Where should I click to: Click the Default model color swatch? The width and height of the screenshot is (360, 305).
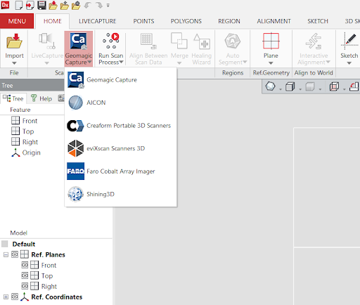pyautogui.click(x=5, y=244)
